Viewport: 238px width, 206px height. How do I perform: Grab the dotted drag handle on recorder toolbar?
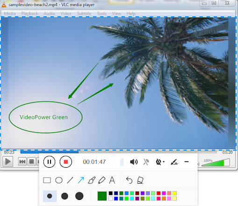click(122, 162)
